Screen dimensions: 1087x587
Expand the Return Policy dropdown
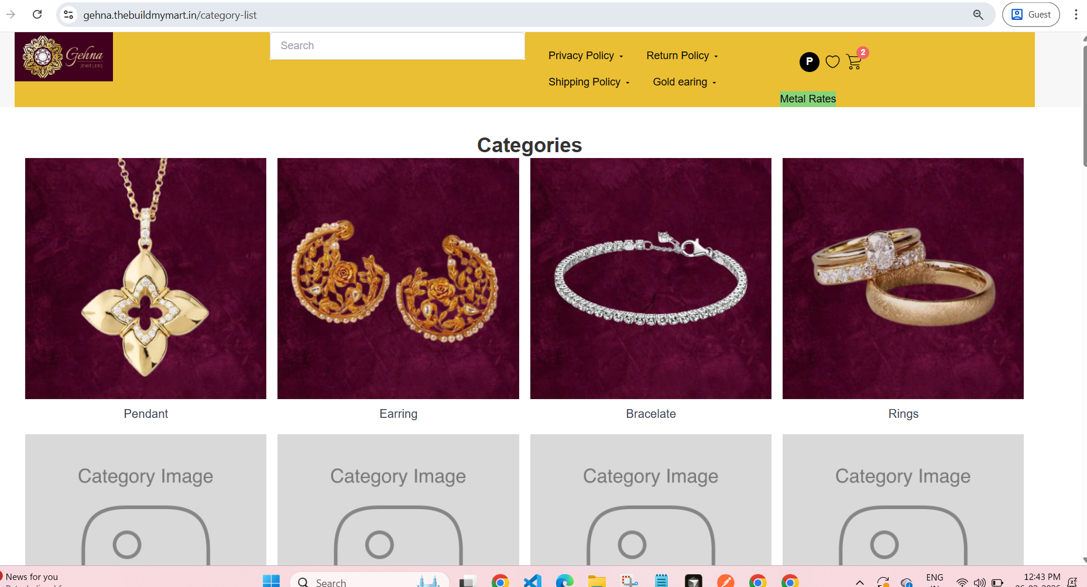coord(682,56)
